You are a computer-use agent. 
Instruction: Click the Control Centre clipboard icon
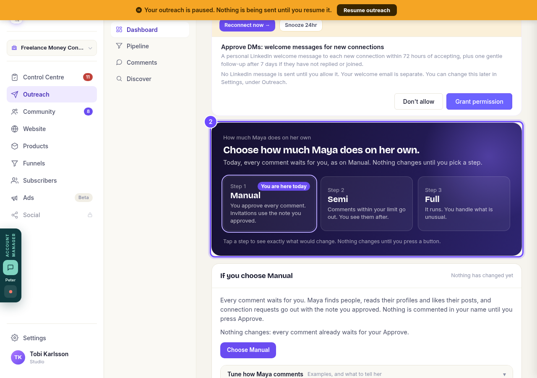[15, 77]
